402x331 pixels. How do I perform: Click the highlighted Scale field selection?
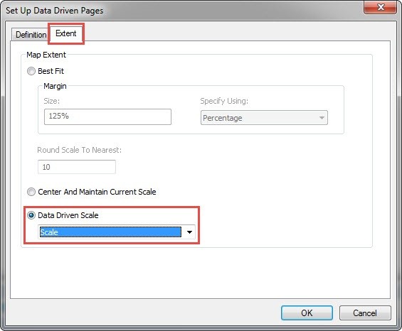click(x=110, y=232)
